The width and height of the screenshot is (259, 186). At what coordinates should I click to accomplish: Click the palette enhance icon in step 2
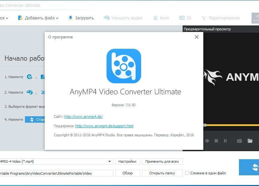point(30,92)
